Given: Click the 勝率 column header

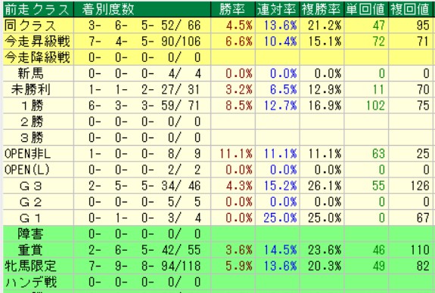Looking at the screenshot, I should 233,9.
